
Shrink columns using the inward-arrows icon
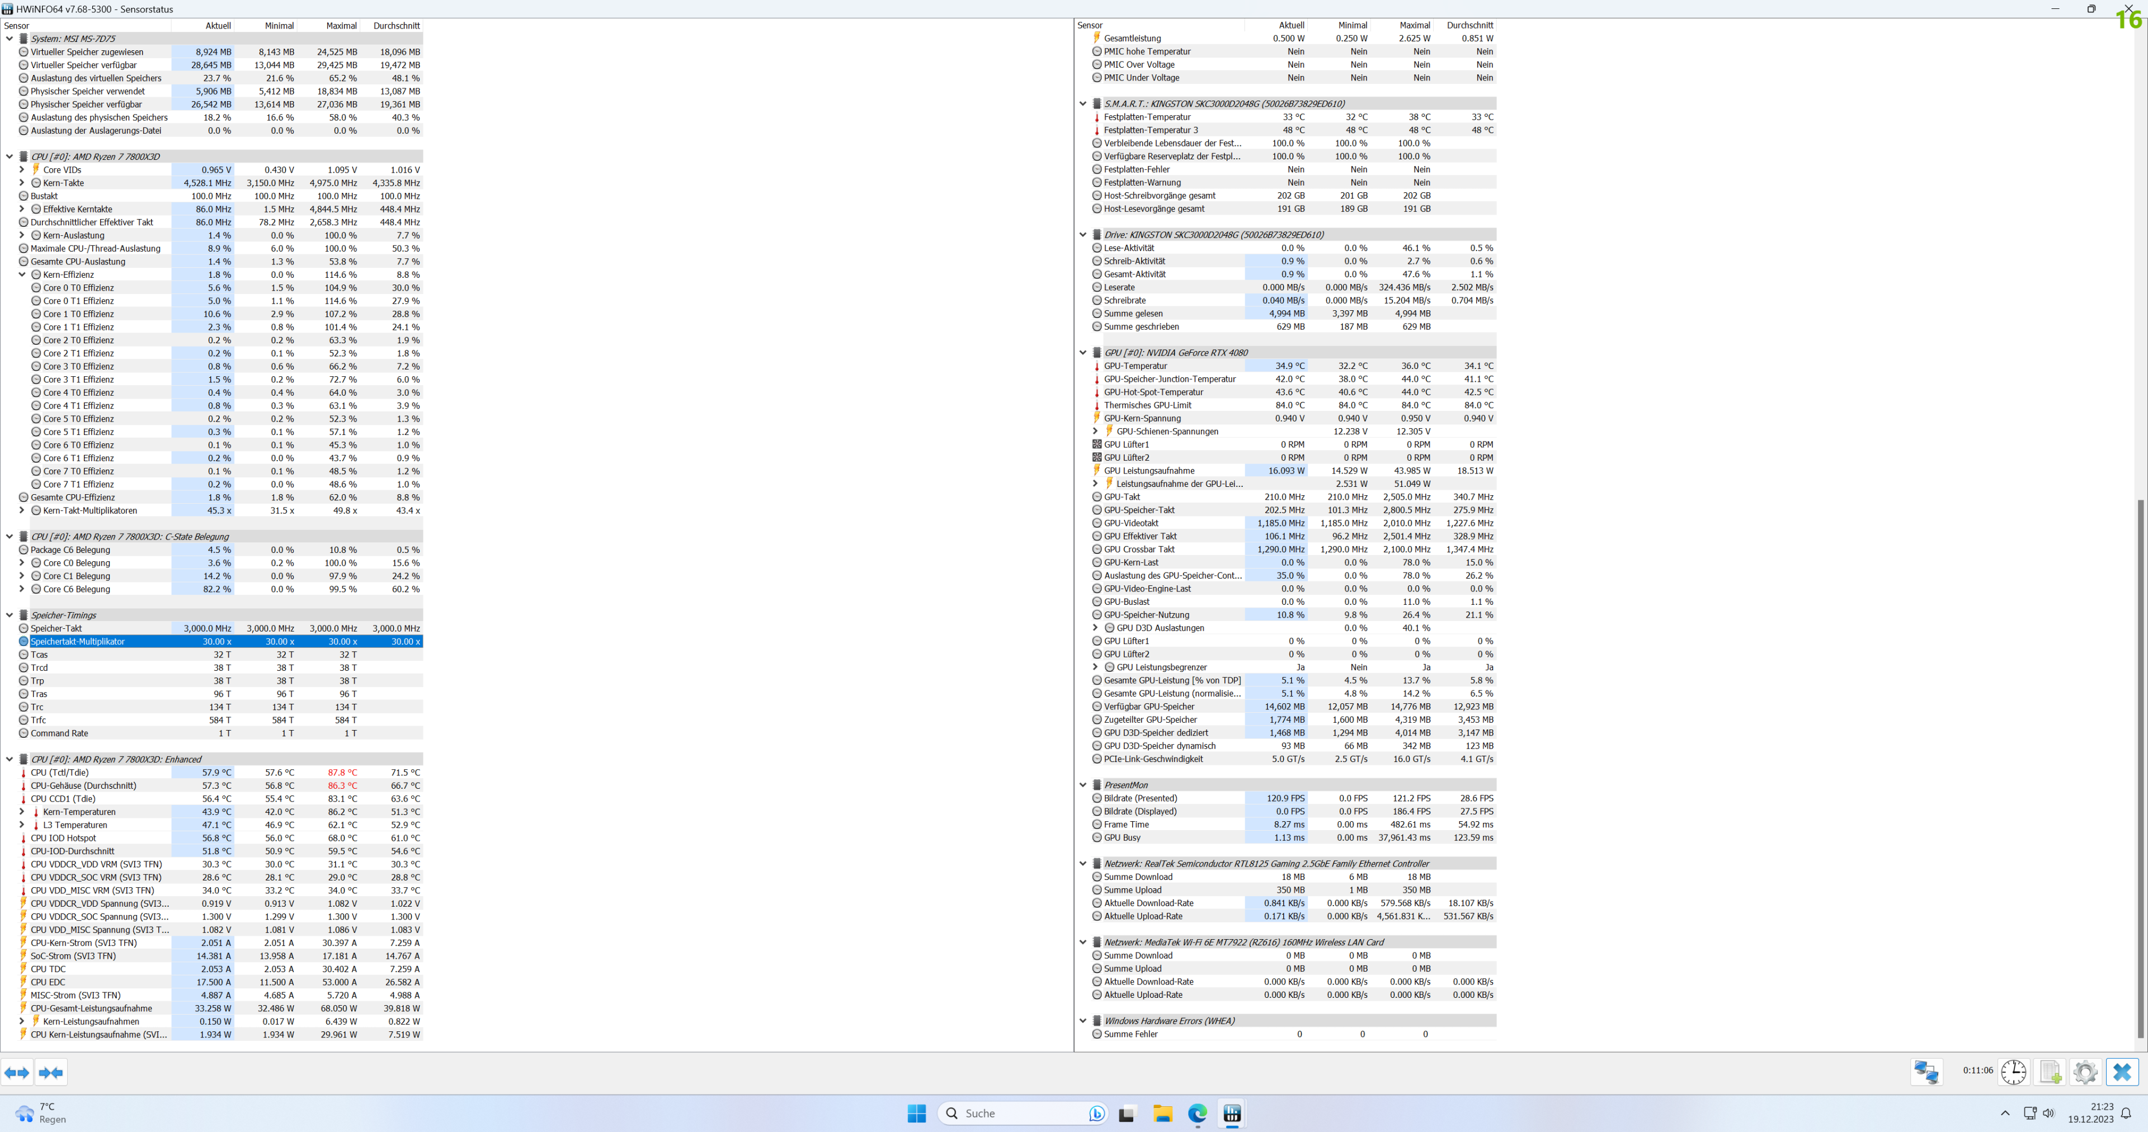[x=50, y=1073]
